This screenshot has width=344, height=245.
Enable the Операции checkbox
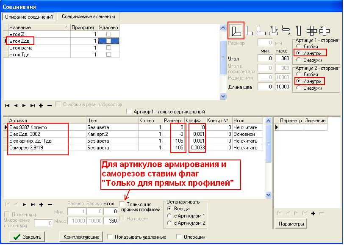click(179, 237)
